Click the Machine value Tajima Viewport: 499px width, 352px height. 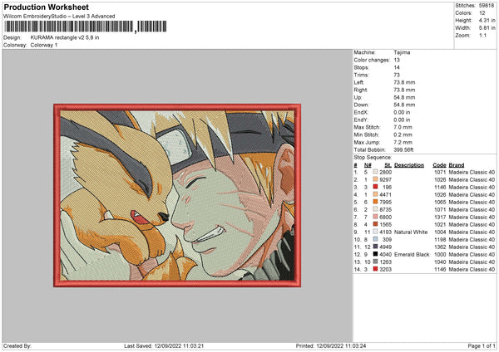(402, 52)
